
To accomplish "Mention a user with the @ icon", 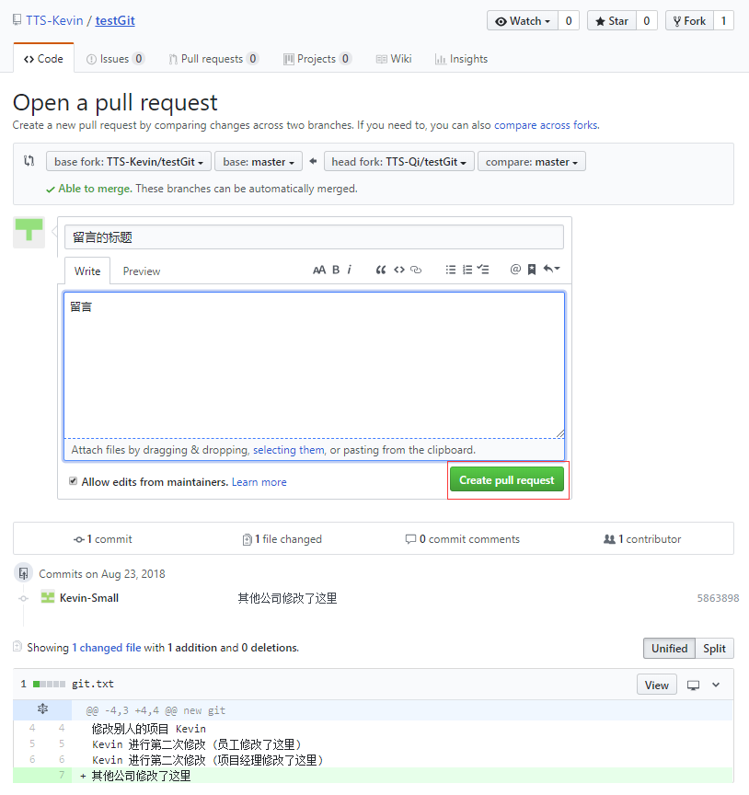I will [x=515, y=270].
